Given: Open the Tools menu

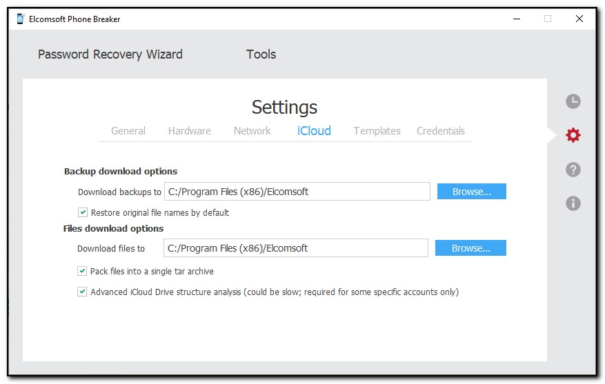Looking at the screenshot, I should point(261,54).
